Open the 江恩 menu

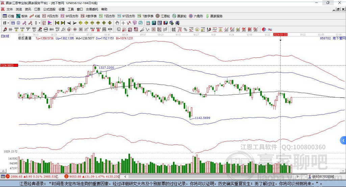click(x=37, y=9)
